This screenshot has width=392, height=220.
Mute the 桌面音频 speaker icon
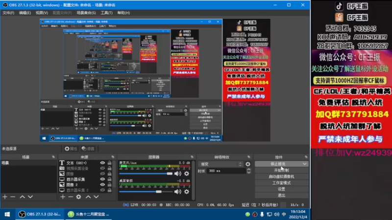[x=178, y=192]
